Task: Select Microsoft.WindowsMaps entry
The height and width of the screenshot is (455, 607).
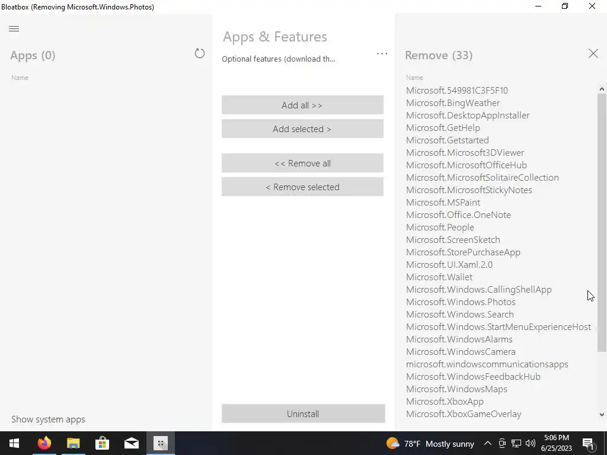Action: coord(456,389)
